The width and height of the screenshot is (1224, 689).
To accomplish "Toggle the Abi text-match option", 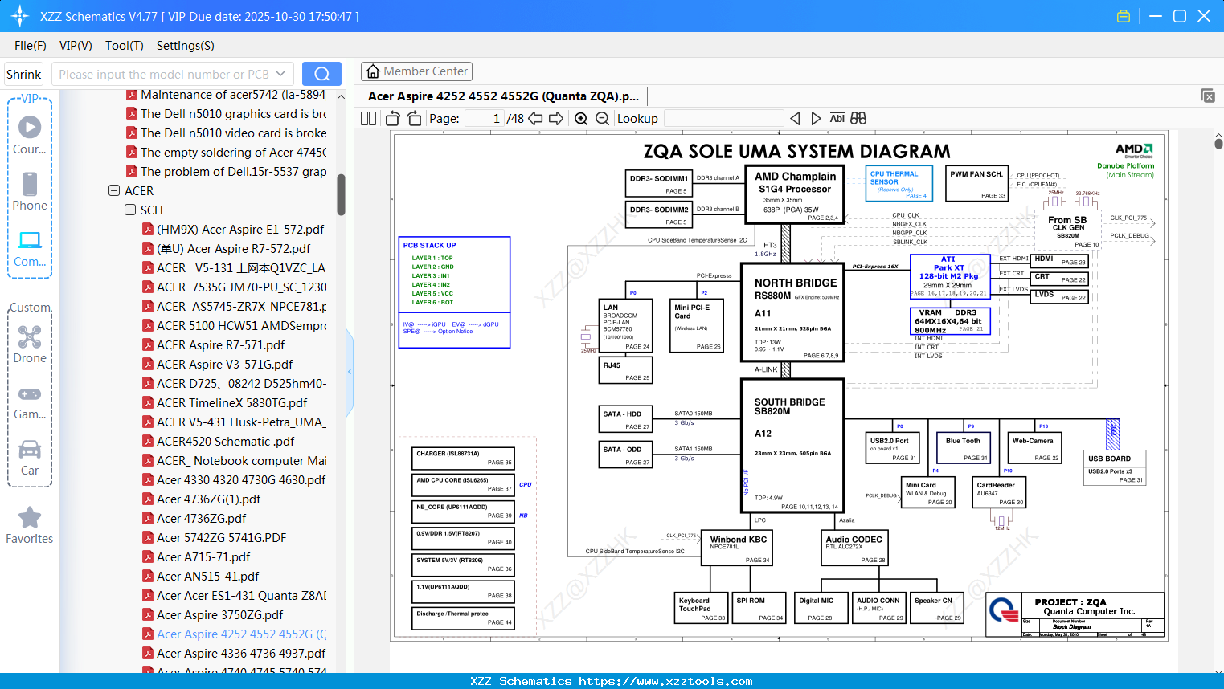I will point(837,119).
